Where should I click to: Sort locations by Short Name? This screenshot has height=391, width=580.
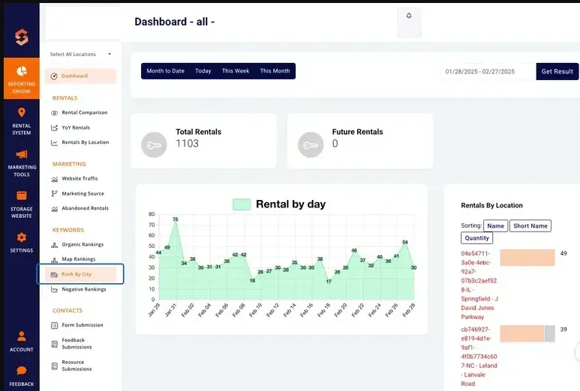530,226
